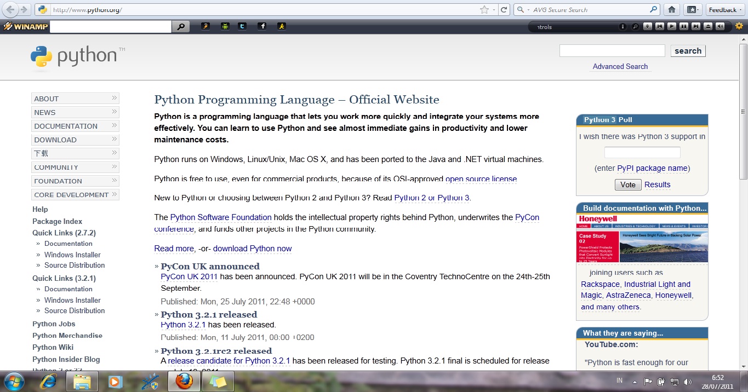Expand the DOCUMENTATION menu in sidebar

(75, 126)
